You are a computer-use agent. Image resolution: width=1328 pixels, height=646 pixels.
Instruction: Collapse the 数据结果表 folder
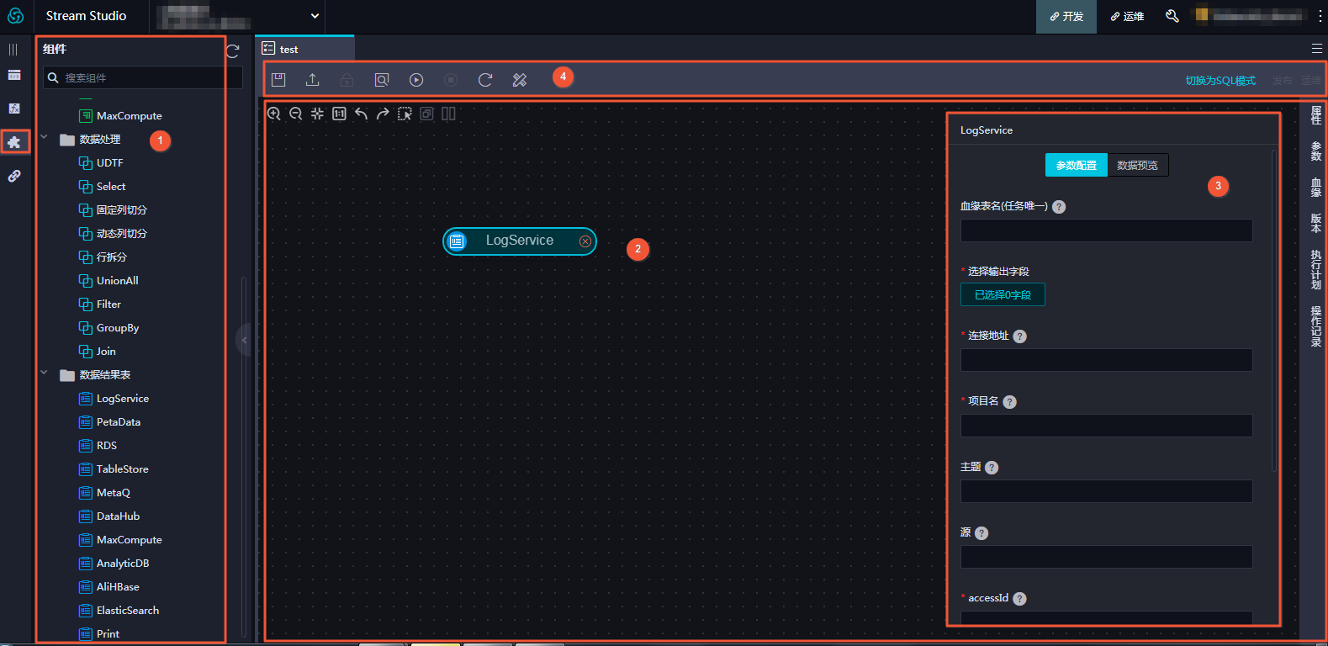(44, 373)
